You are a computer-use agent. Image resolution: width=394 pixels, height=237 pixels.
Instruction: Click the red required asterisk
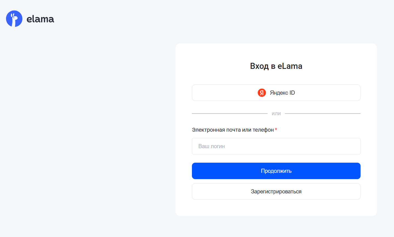(276, 129)
